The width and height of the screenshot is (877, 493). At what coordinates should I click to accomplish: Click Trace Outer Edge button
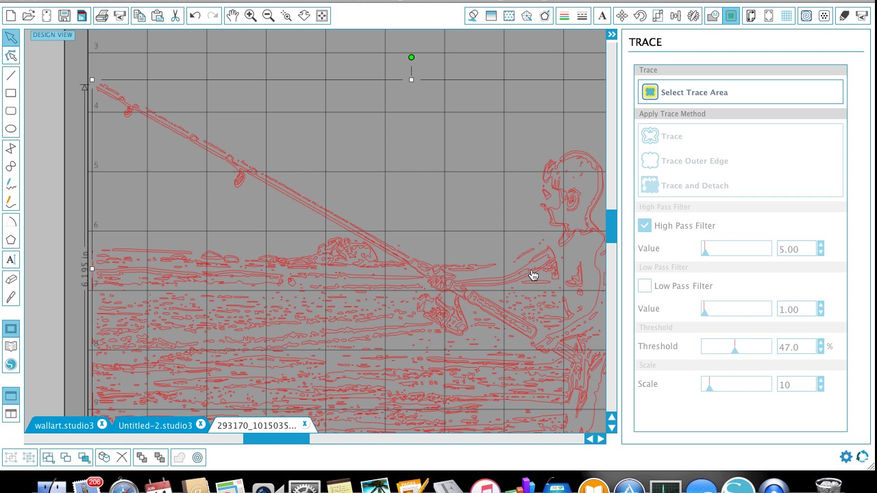[x=741, y=161]
